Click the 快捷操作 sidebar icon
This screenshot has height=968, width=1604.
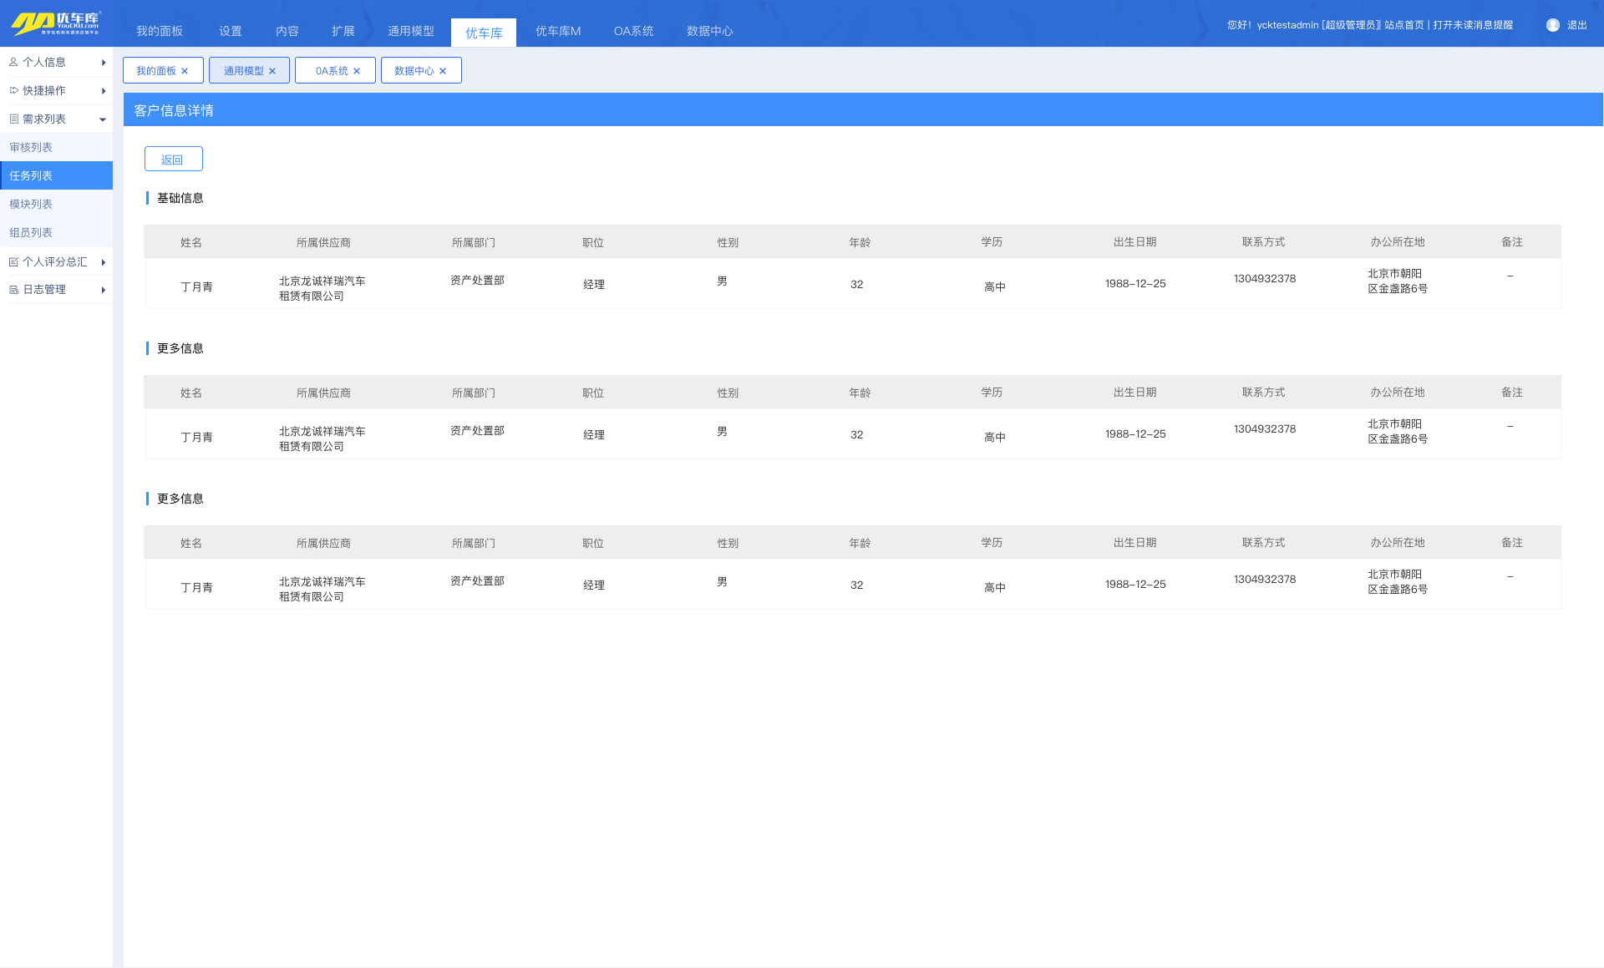13,90
